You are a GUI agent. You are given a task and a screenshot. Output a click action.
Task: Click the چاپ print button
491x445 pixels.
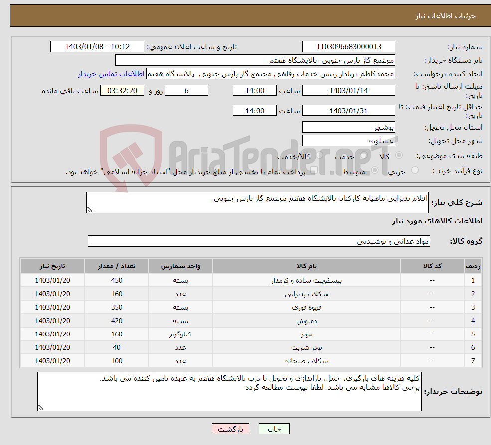[274, 429]
